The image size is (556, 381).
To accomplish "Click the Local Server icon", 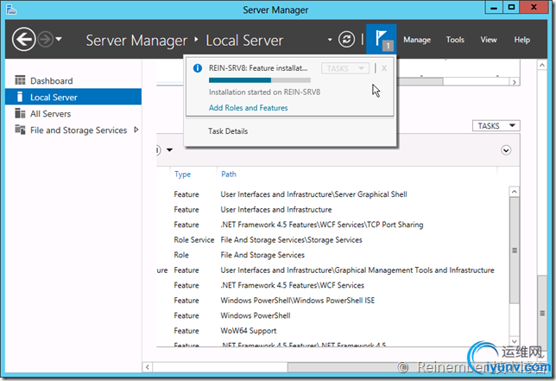I will (x=20, y=97).
